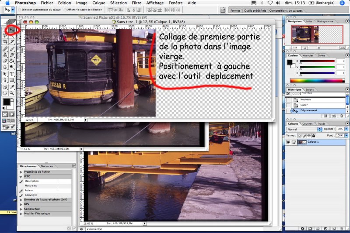Open the Calque menu
The image size is (350, 233).
click(x=99, y=3)
